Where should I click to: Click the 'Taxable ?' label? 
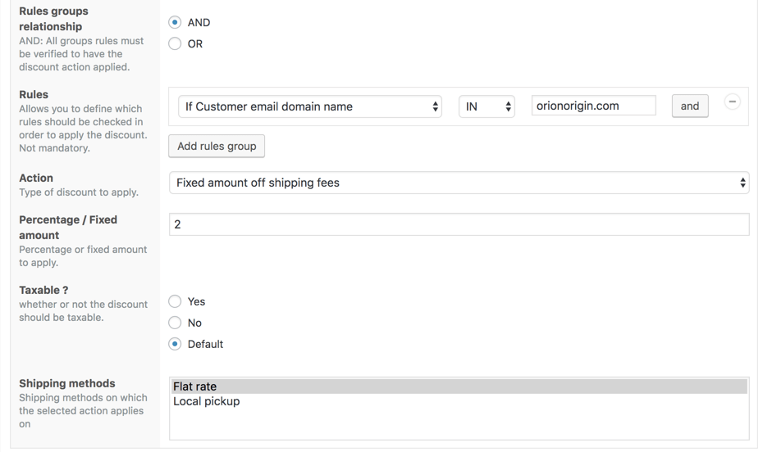pos(43,290)
